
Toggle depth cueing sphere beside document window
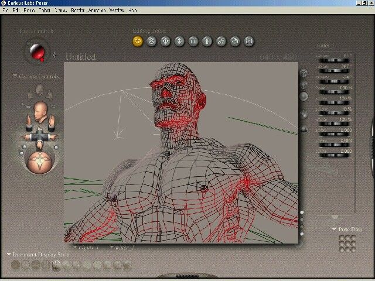304,115
